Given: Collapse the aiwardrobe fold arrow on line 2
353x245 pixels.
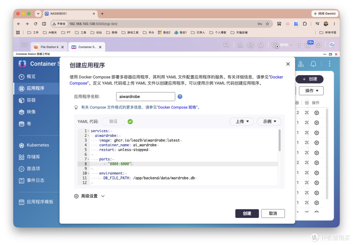Looking at the screenshot, I should tap(89, 136).
